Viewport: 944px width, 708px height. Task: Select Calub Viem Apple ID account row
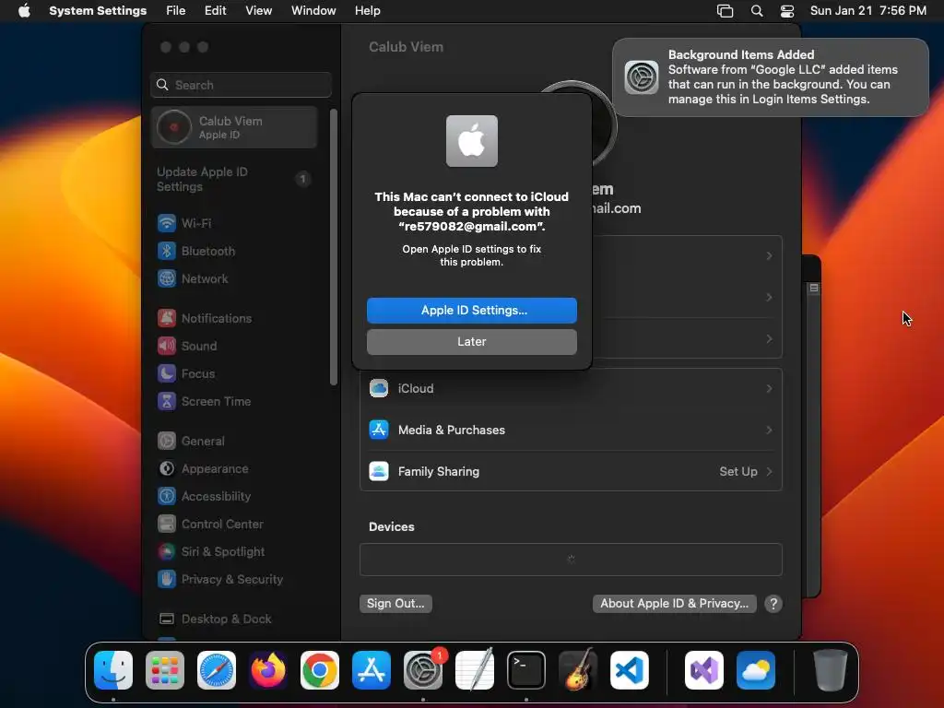(235, 127)
